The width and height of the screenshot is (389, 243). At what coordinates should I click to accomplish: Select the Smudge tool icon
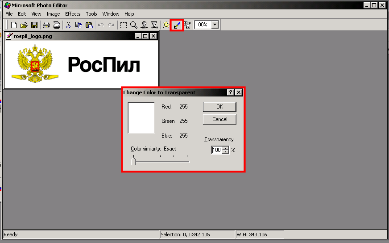coord(144,25)
